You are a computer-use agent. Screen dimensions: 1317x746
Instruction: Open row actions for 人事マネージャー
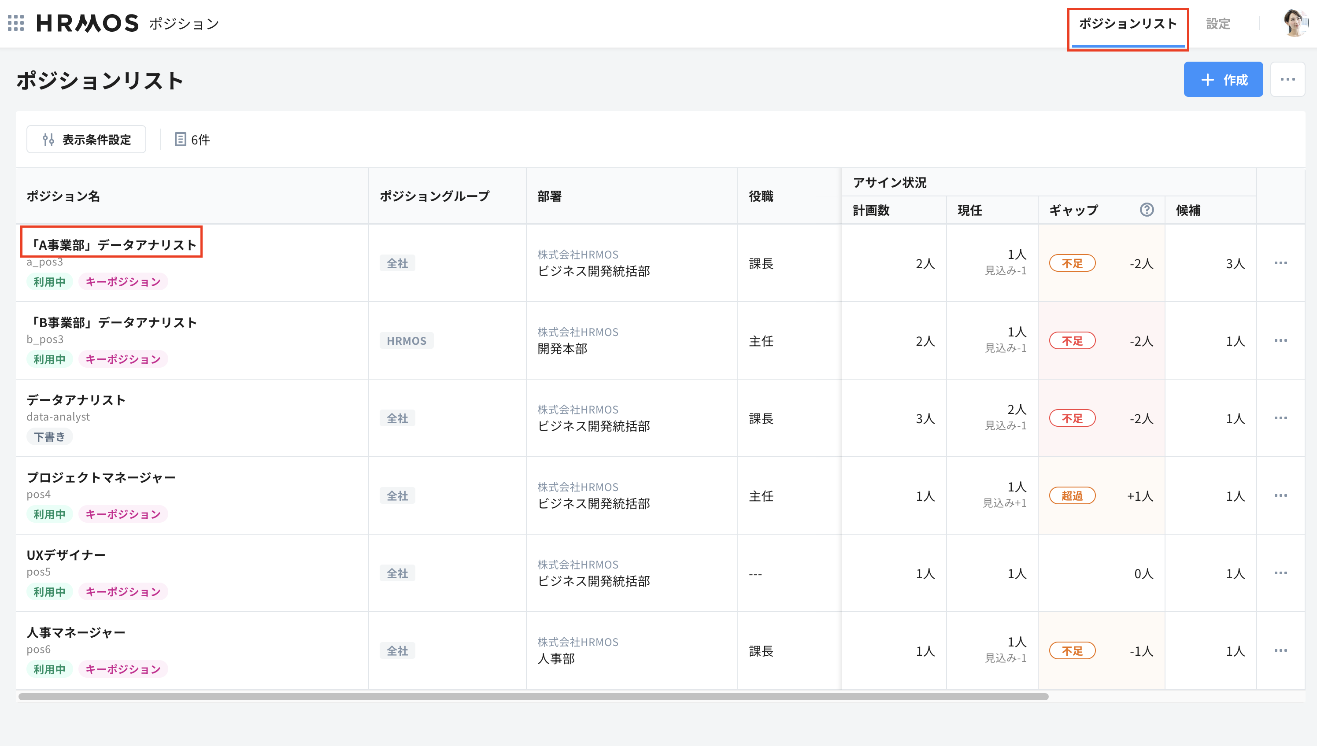click(1280, 651)
